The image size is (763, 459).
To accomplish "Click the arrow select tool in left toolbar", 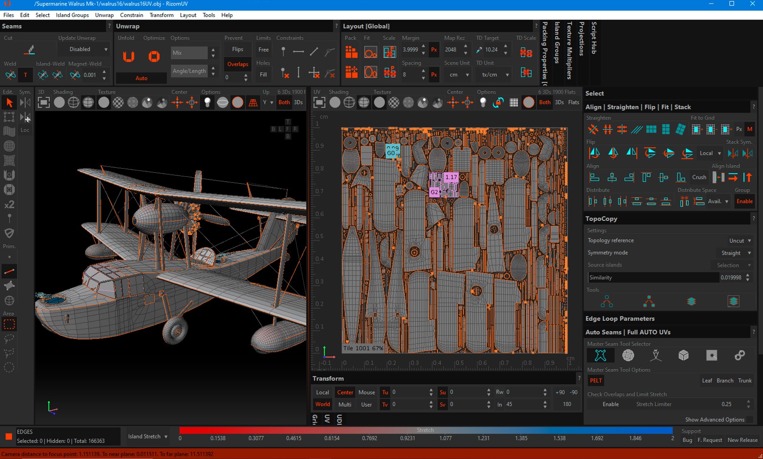I will [9, 102].
